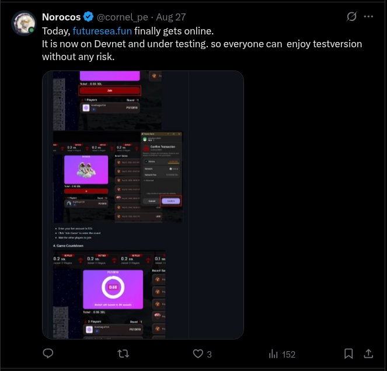
Task: Click the Norocos display name
Action: tap(61, 17)
